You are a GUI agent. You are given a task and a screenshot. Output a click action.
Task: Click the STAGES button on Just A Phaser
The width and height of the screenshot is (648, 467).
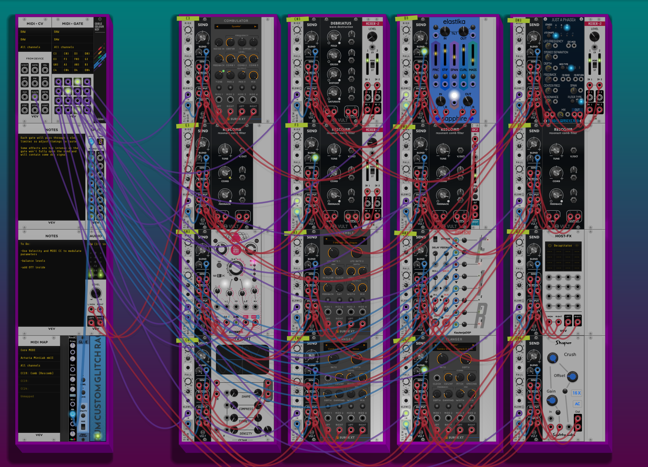(x=548, y=28)
